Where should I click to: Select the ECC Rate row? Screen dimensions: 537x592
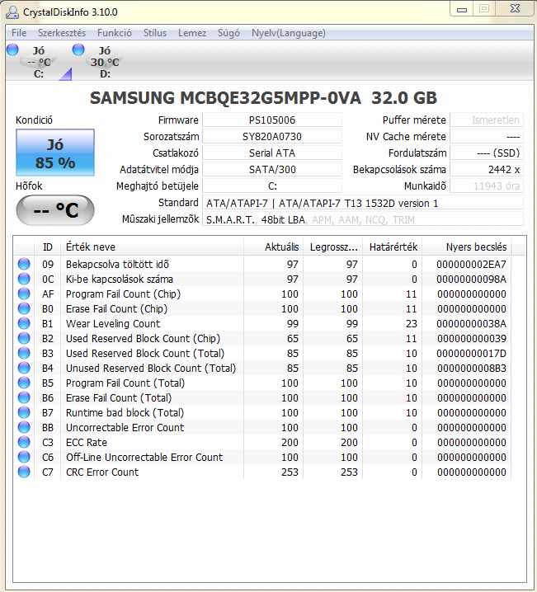click(x=262, y=442)
